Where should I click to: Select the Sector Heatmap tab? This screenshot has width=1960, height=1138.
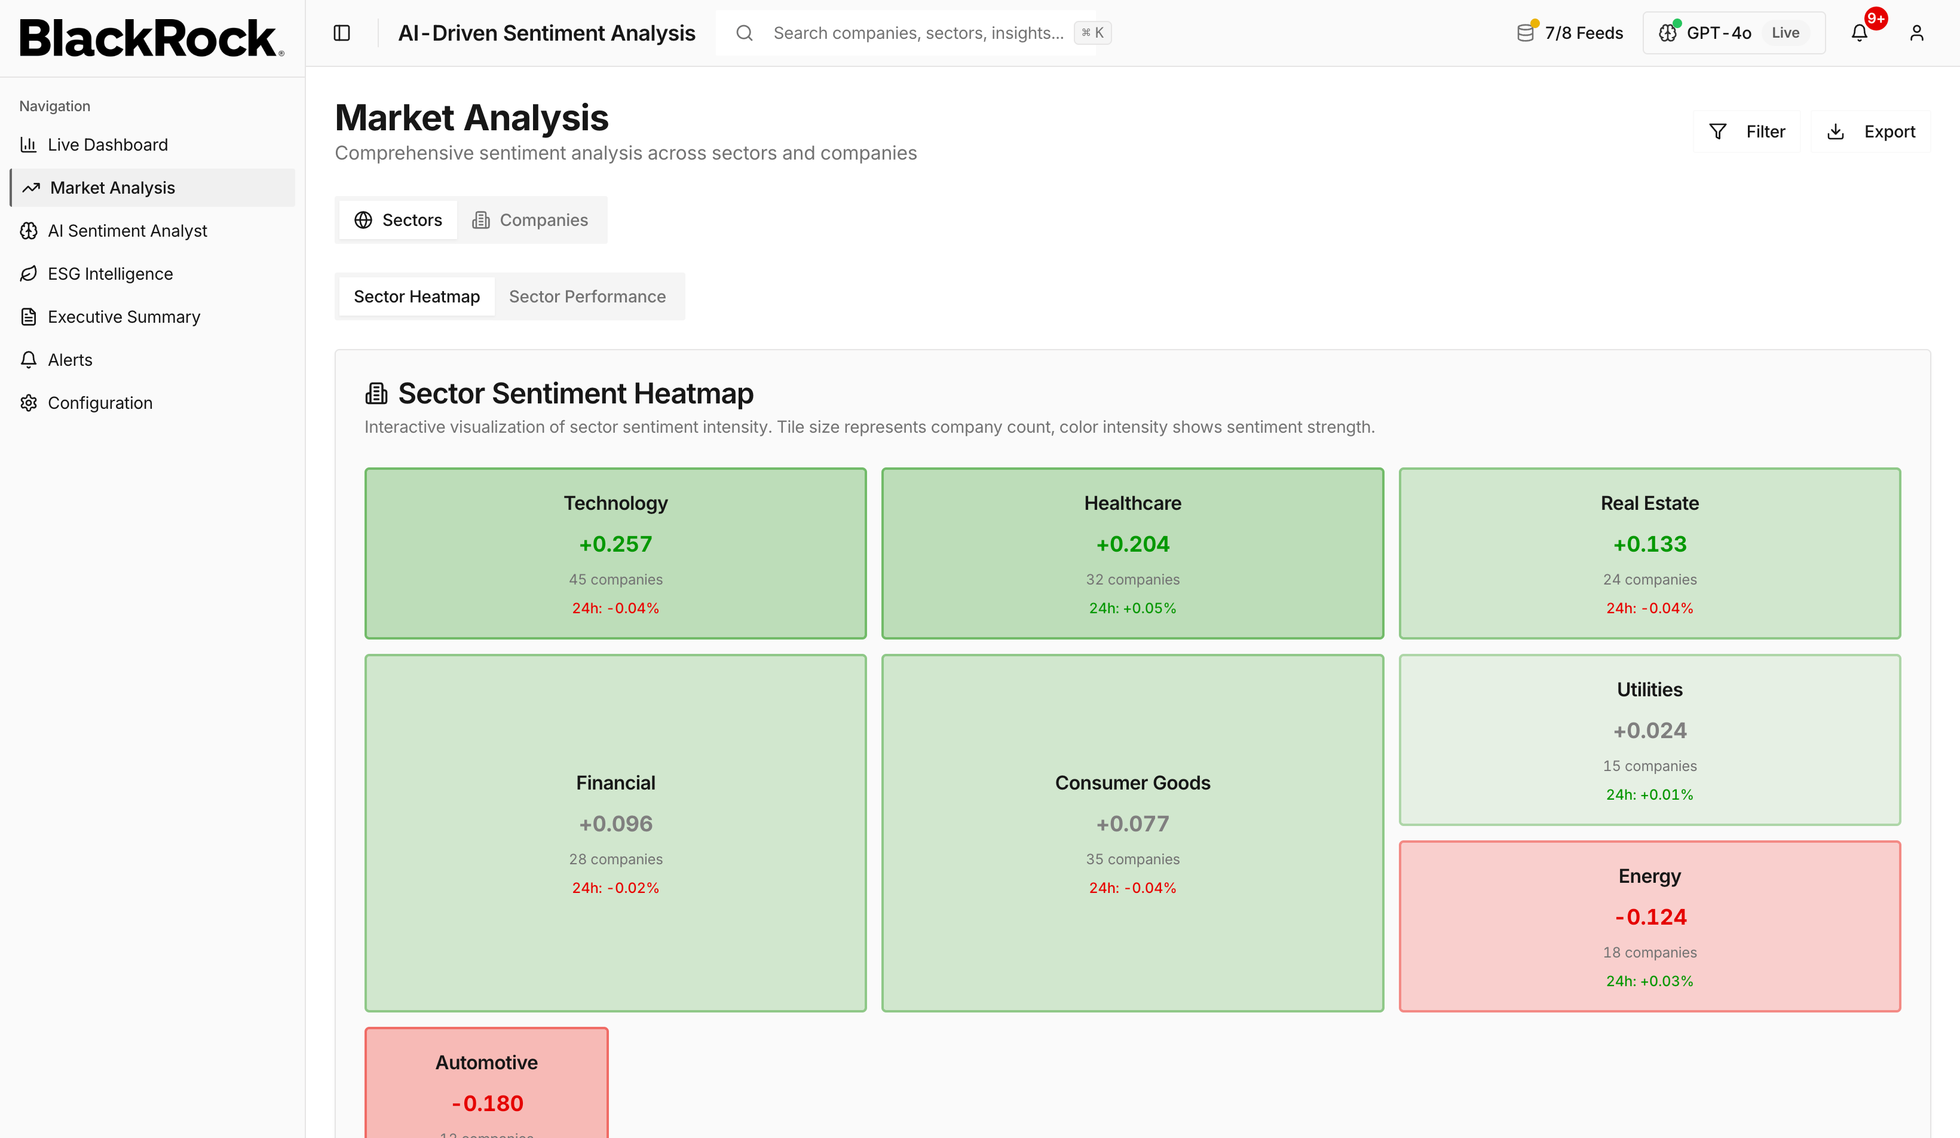point(417,296)
